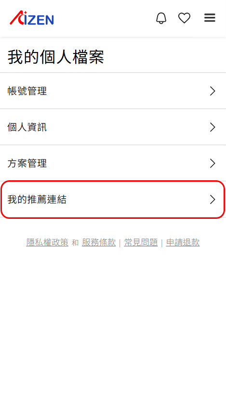
Task: Expand 帳號管理 chevron arrow
Action: (x=213, y=91)
